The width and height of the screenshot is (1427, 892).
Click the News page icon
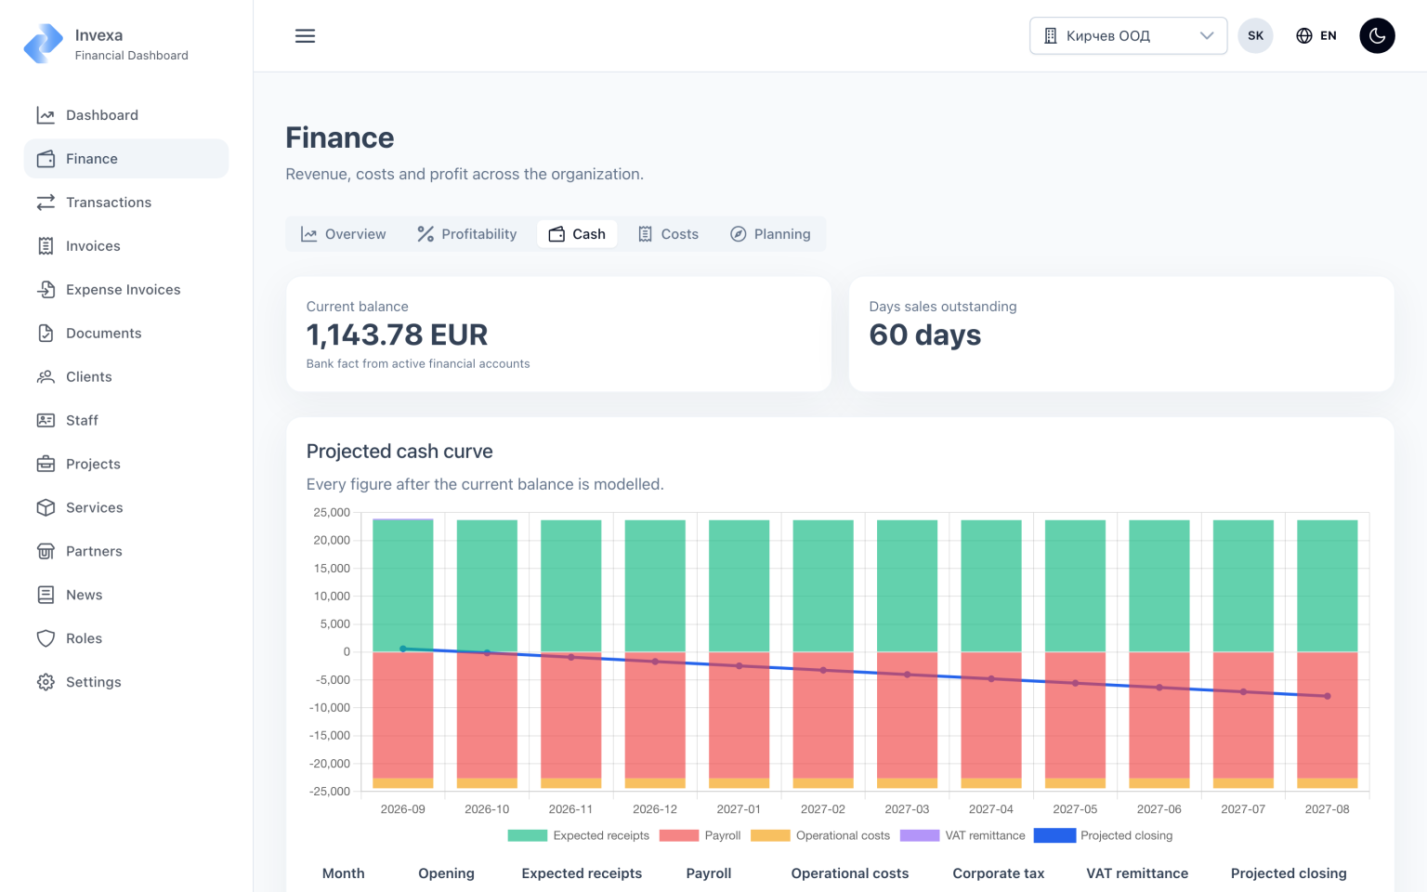(x=46, y=596)
